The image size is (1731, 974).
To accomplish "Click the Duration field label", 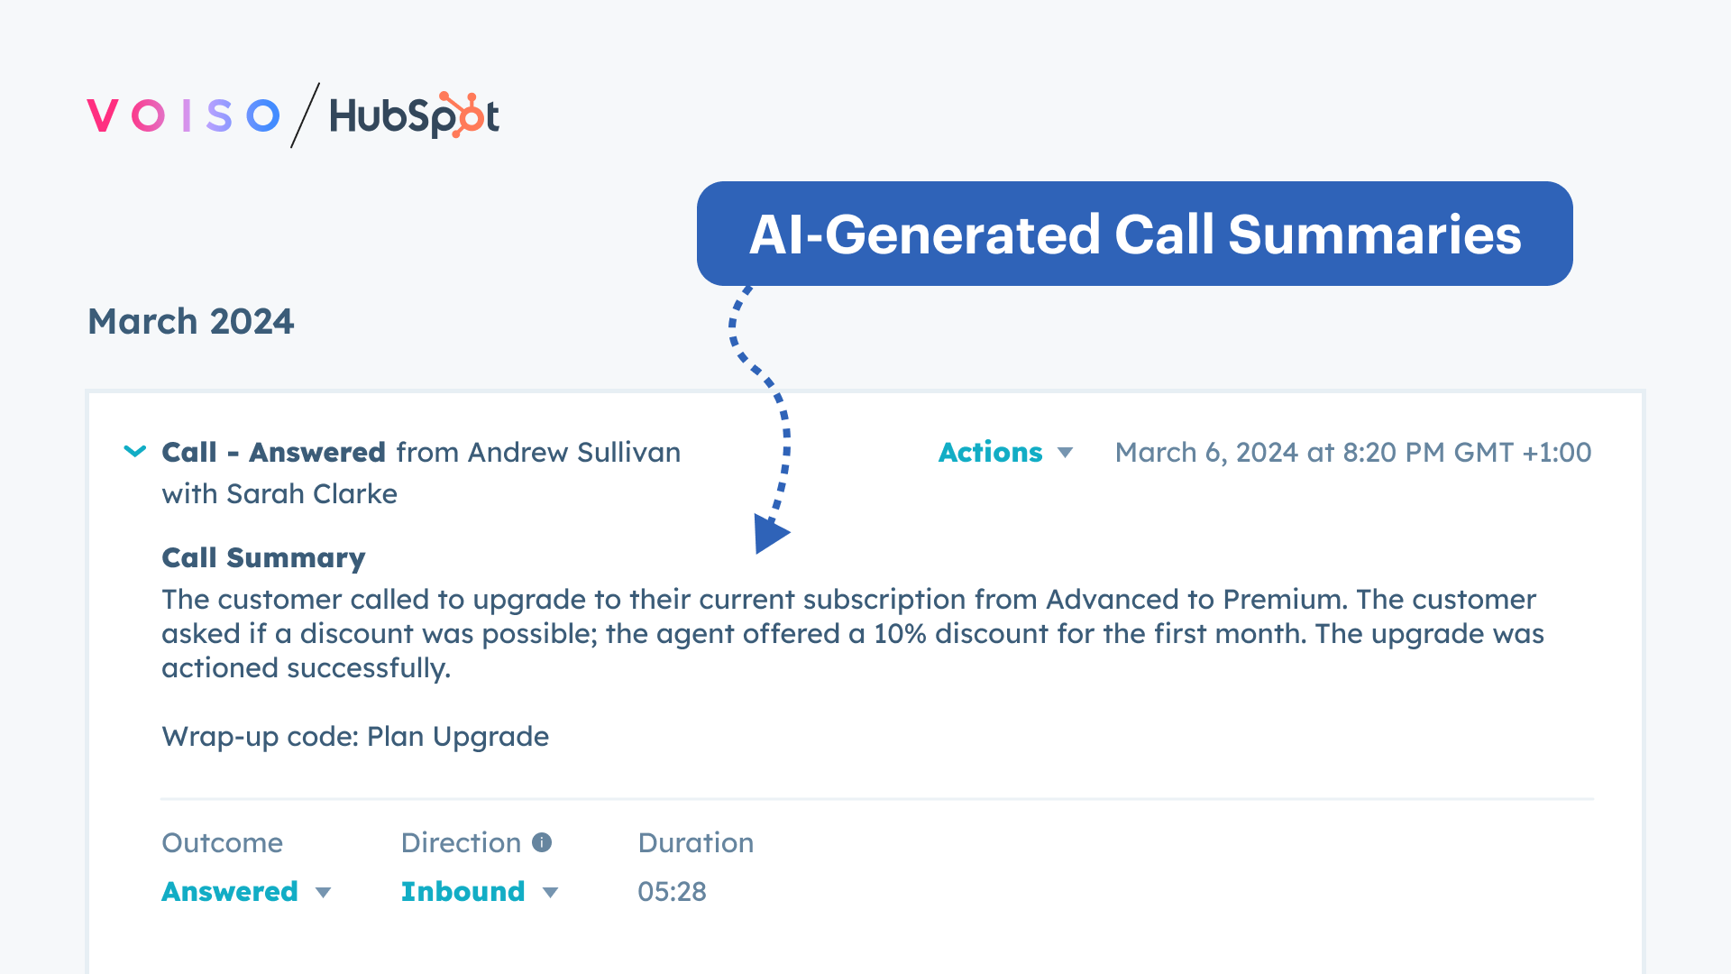I will tap(695, 842).
